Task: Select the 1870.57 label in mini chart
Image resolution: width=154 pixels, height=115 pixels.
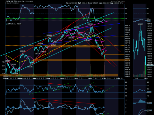Action: 140,24
